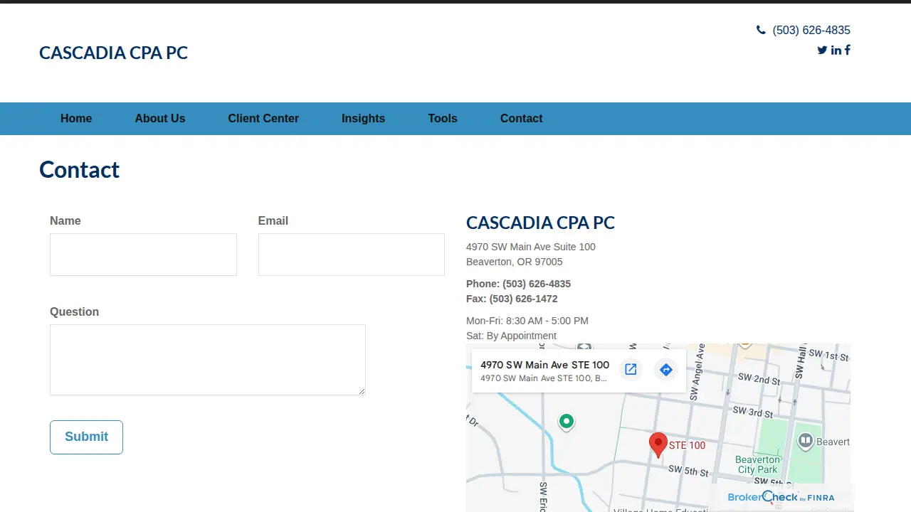Click the phone icon in header
Viewport: 911px width, 512px height.
click(761, 30)
